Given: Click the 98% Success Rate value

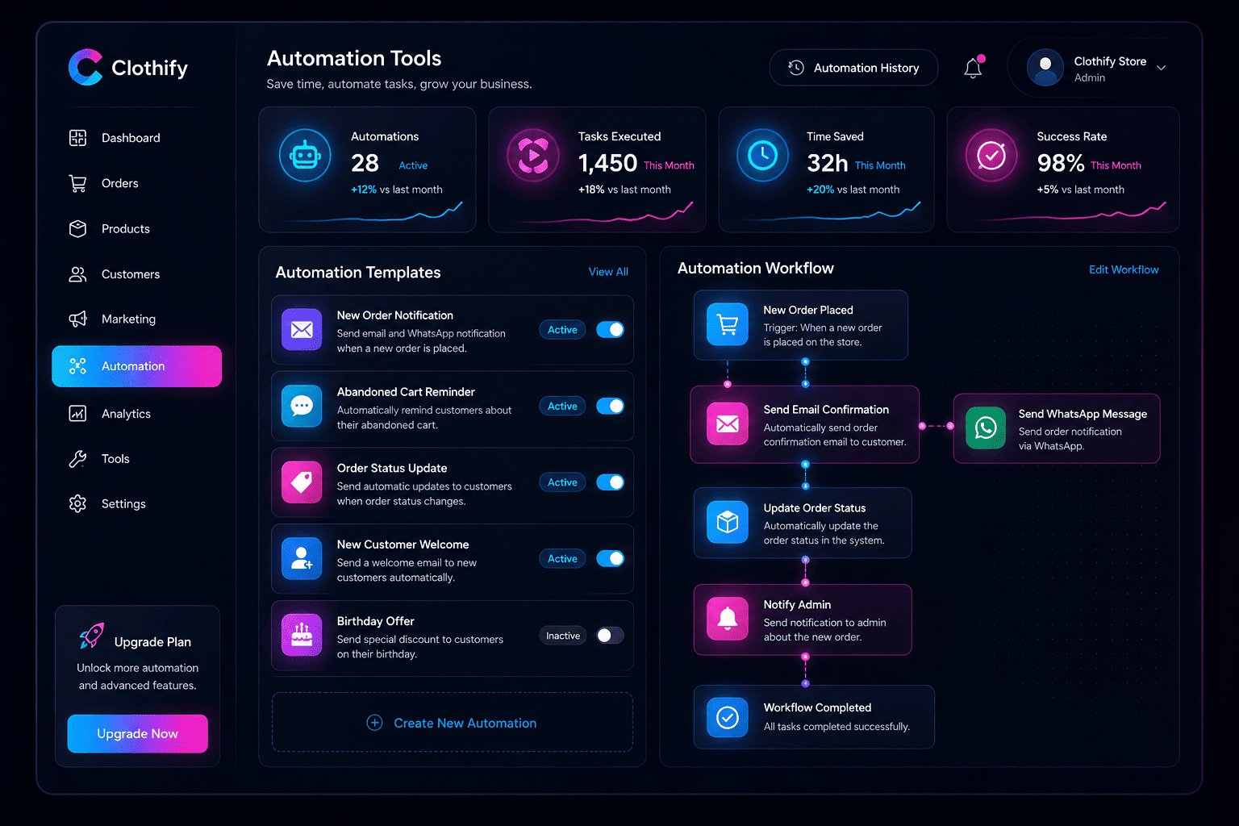Looking at the screenshot, I should [1061, 163].
